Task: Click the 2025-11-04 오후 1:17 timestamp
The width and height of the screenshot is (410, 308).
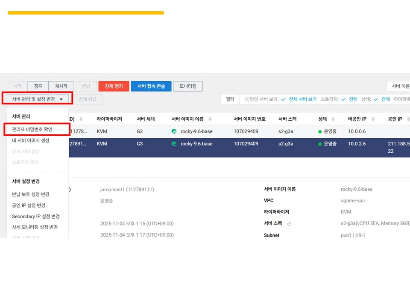Action: tap(137, 235)
